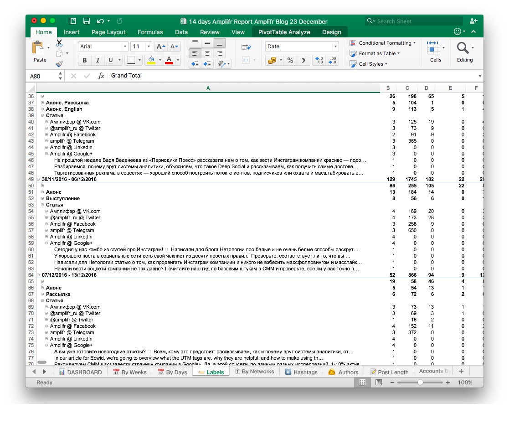Expand the formula bar arrow

tap(480, 76)
